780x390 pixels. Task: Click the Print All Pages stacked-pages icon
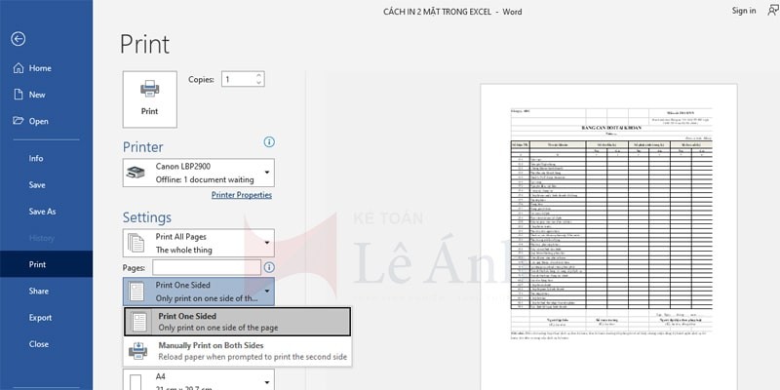[136, 243]
